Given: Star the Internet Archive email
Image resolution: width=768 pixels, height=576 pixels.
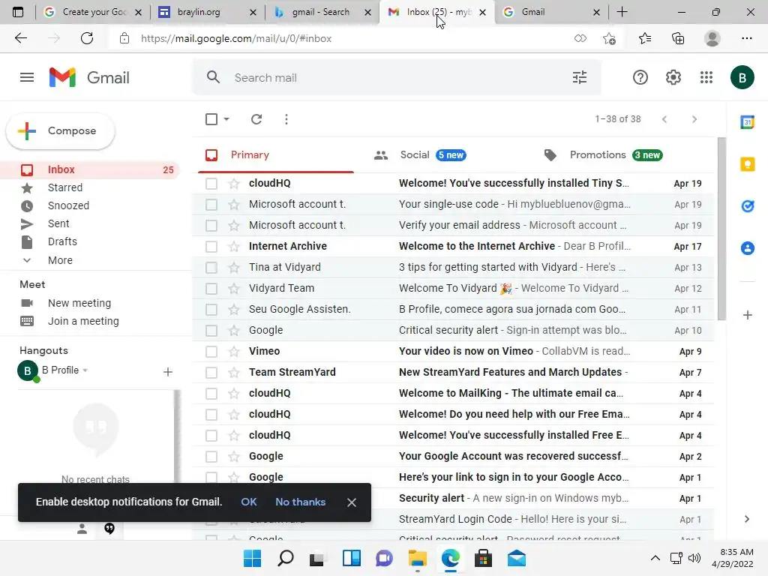Looking at the screenshot, I should coord(234,246).
